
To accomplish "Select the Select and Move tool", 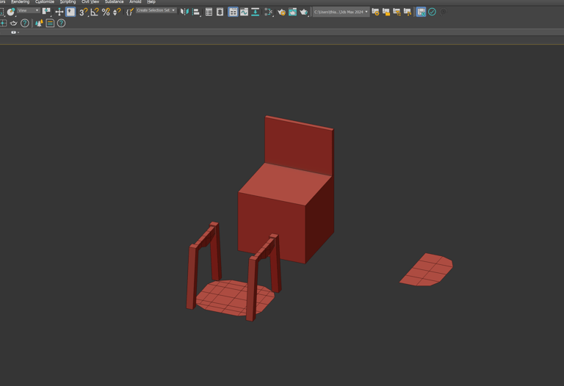I will click(59, 12).
